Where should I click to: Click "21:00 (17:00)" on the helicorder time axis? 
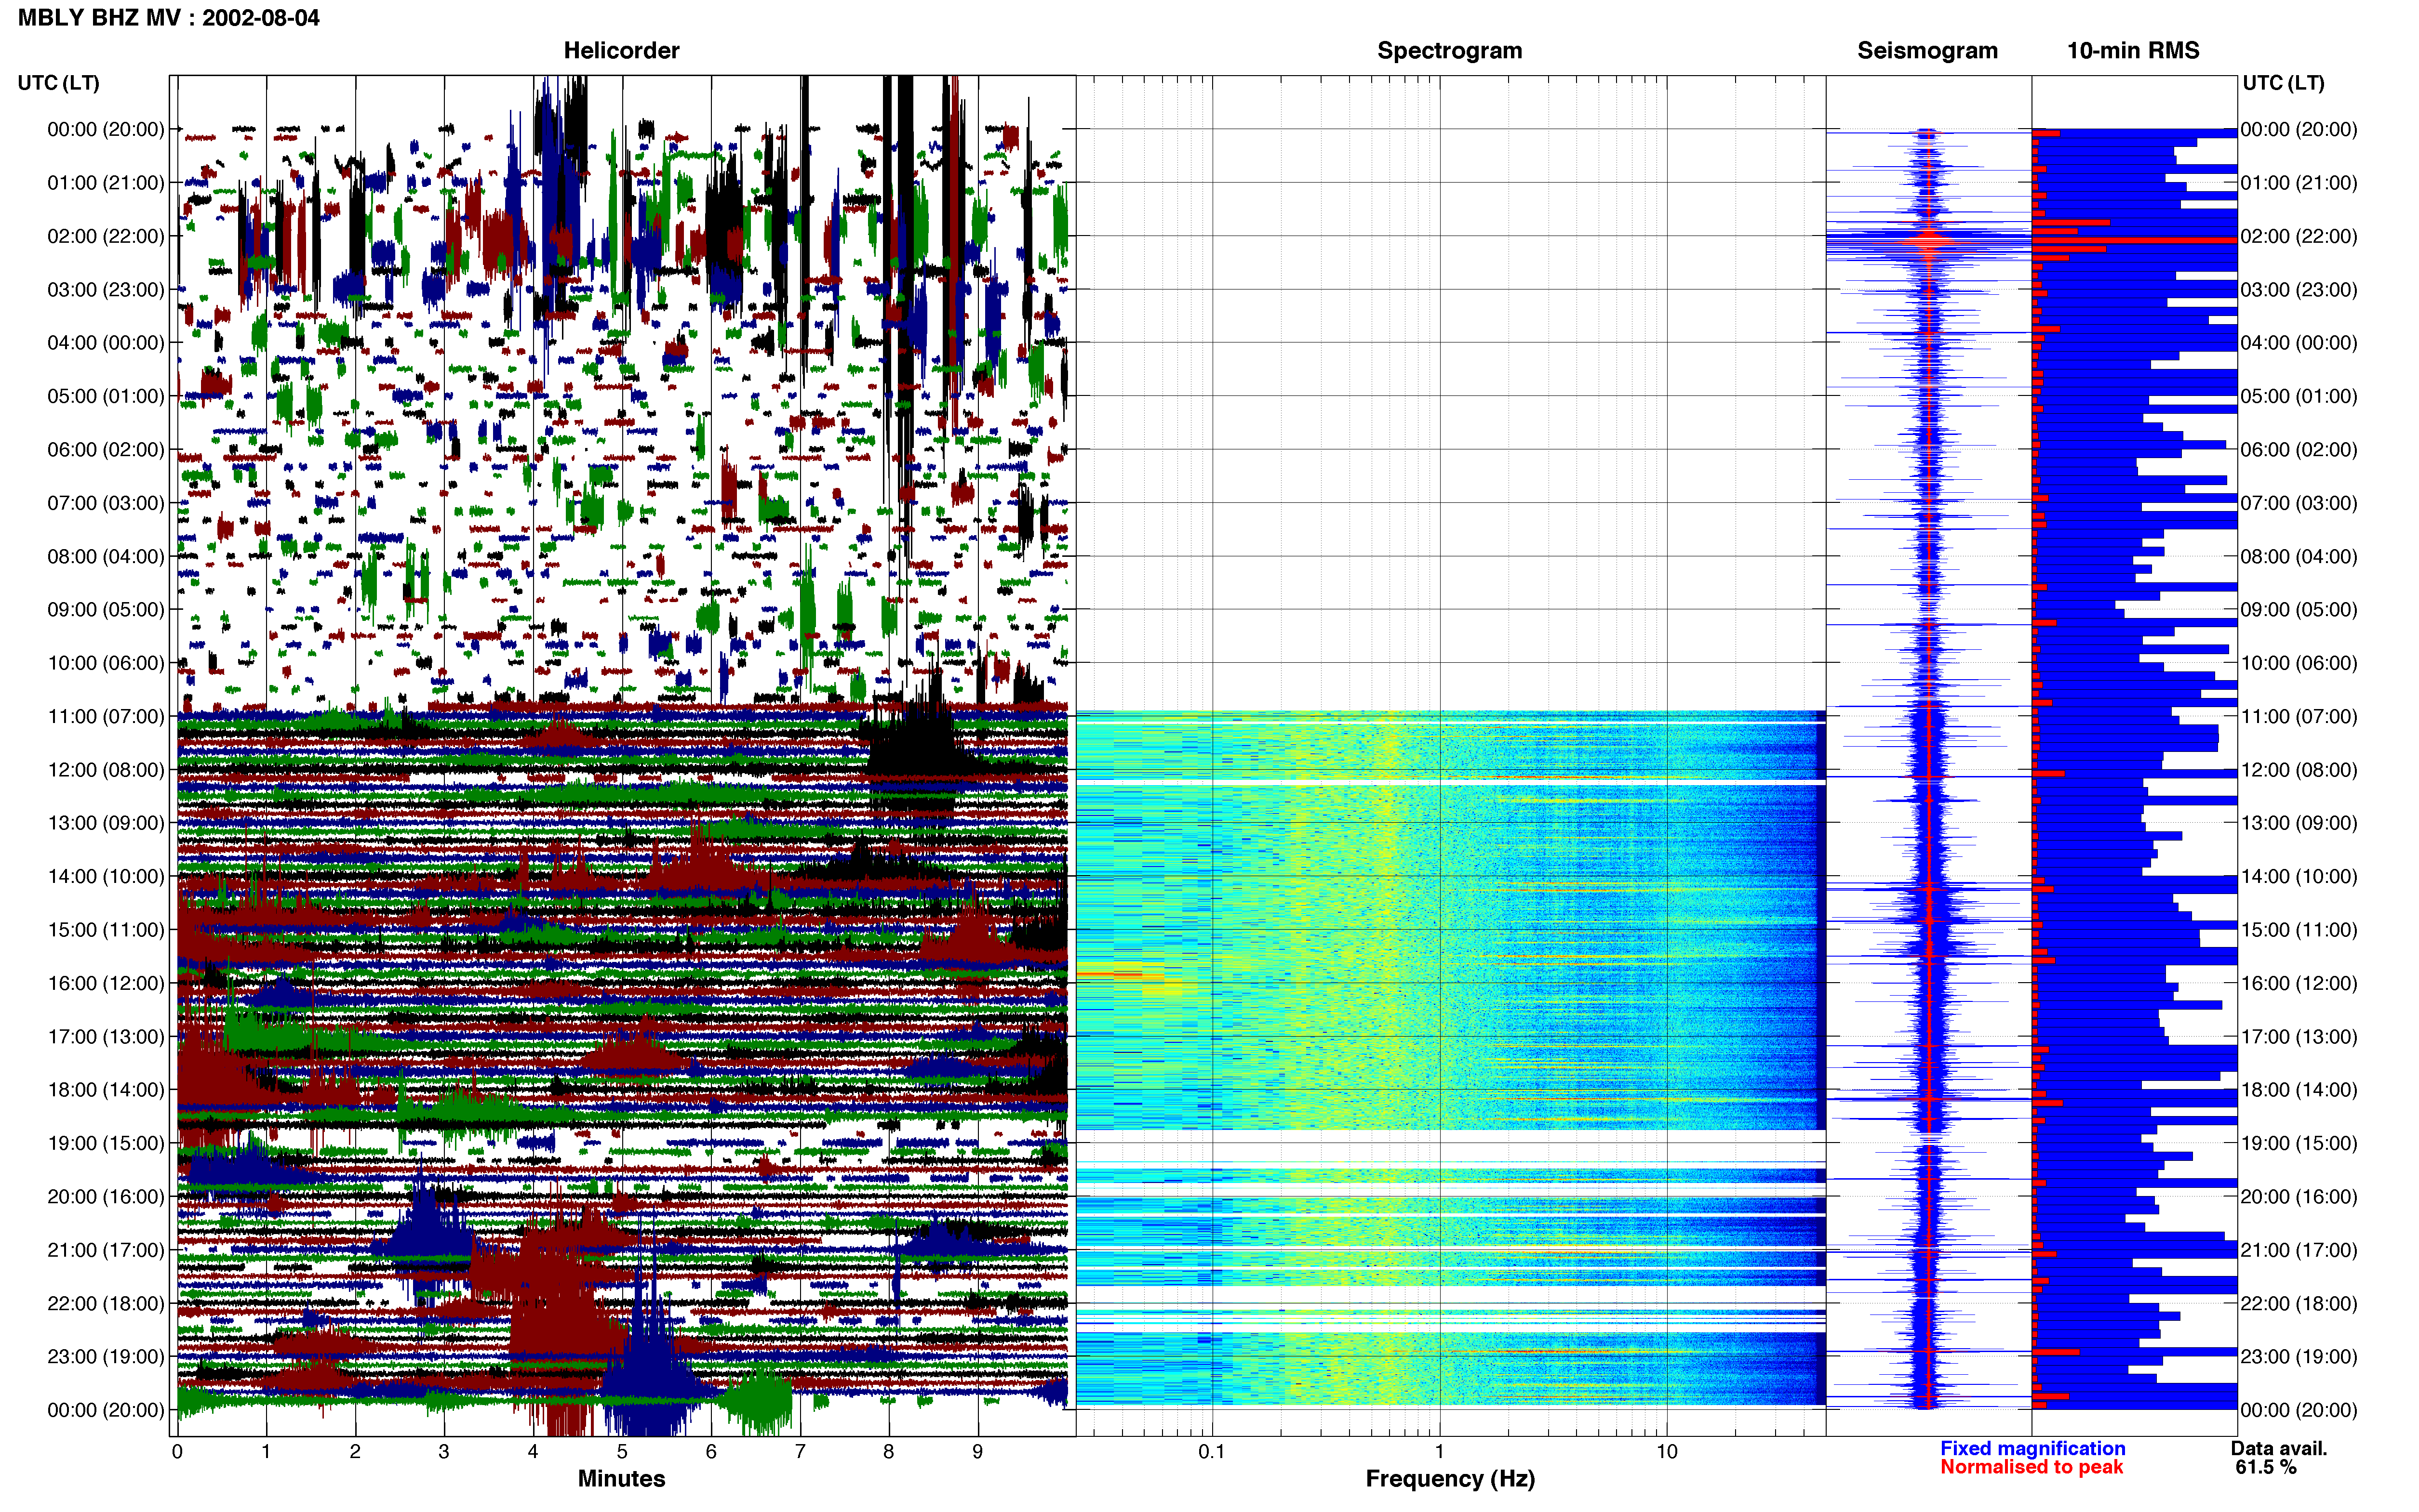pyautogui.click(x=106, y=1250)
